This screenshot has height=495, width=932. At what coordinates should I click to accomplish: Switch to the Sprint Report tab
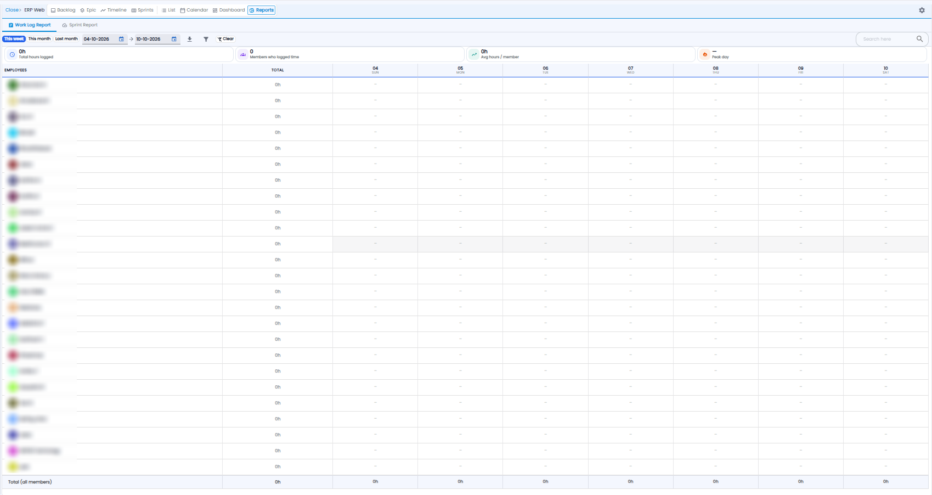[80, 25]
